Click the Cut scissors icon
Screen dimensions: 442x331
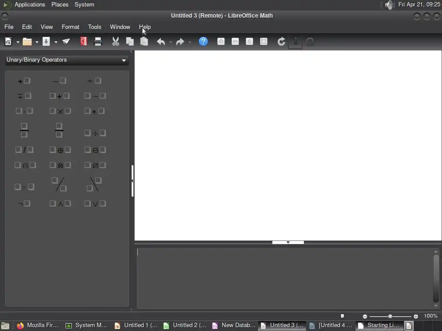tap(116, 42)
